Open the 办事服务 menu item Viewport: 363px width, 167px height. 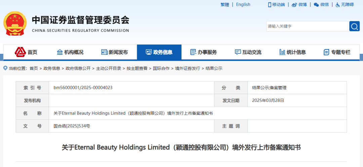coord(203,52)
